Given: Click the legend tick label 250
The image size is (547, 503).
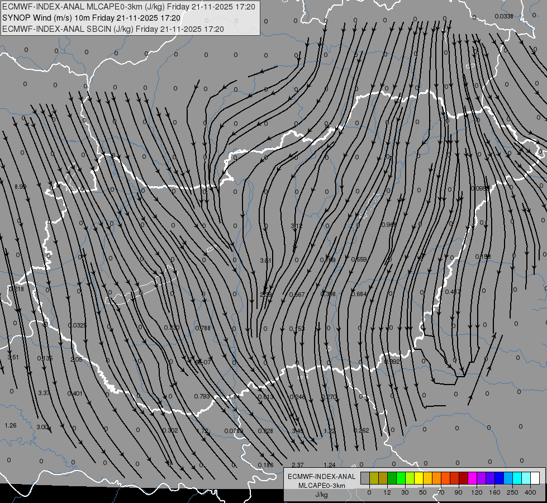Looking at the screenshot, I should [x=512, y=492].
